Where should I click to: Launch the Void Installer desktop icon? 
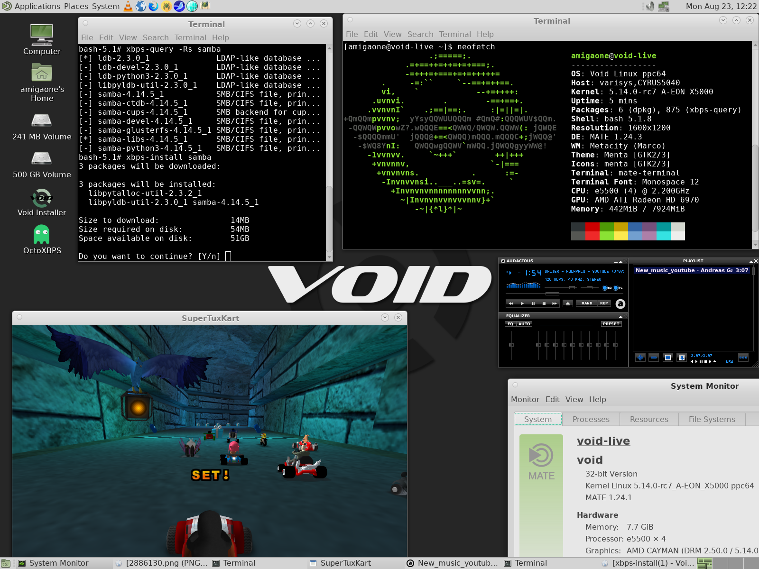(x=42, y=202)
